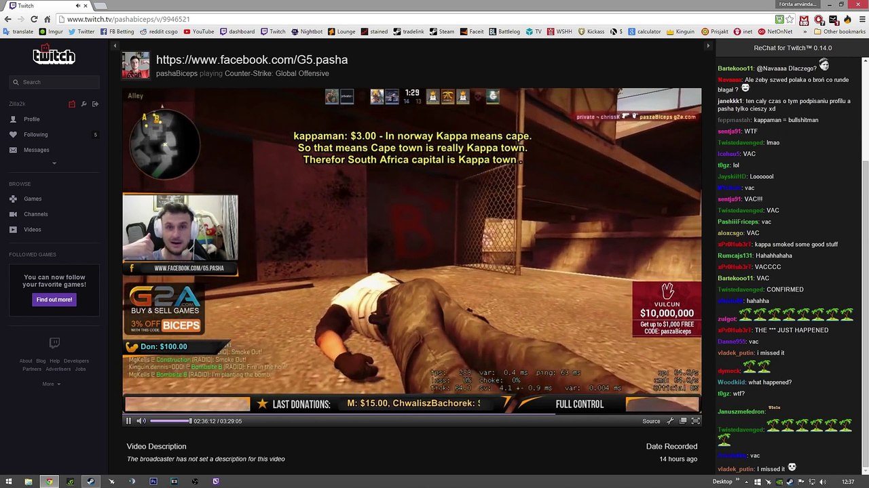This screenshot has width=869, height=488.
Task: Select the Twitch browser tab
Action: click(48, 5)
